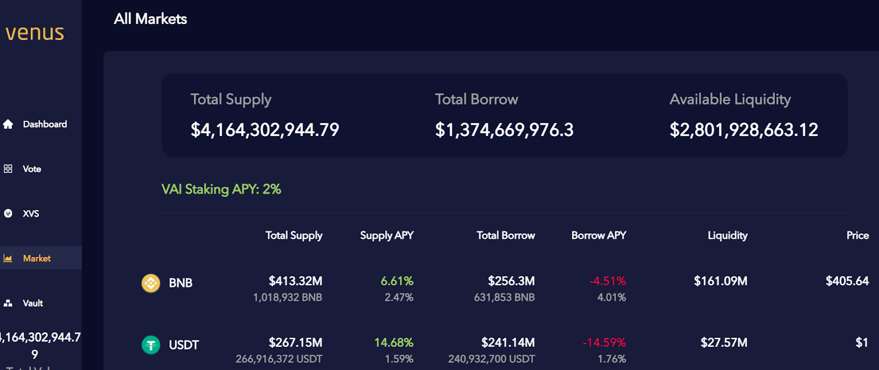Click the 1.59% value in USDT row
This screenshot has height=370, width=879.
tap(399, 359)
